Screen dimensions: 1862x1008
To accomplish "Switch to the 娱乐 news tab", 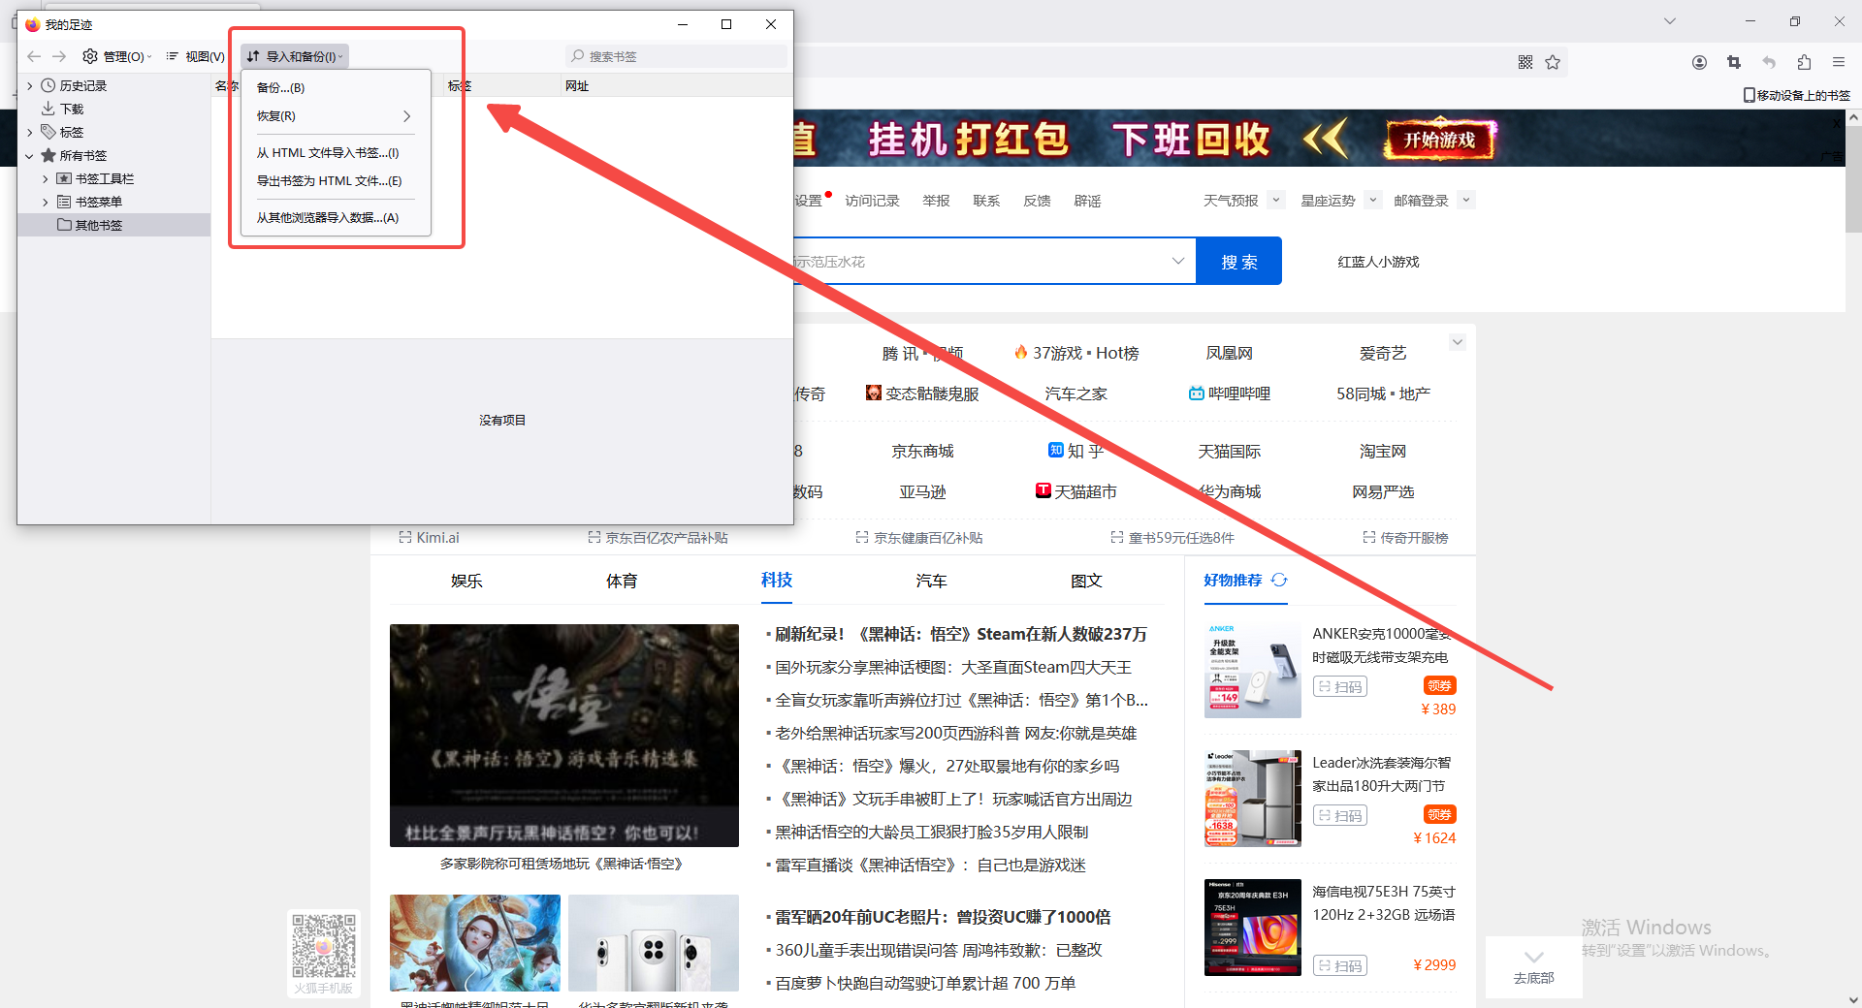I will pos(466,581).
